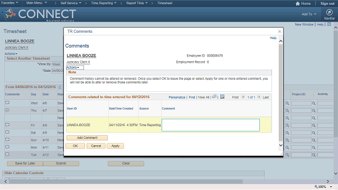This screenshot has height=190, width=338.
Task: Open comment bubble for Fri 4/8 row
Action: tap(7, 125)
